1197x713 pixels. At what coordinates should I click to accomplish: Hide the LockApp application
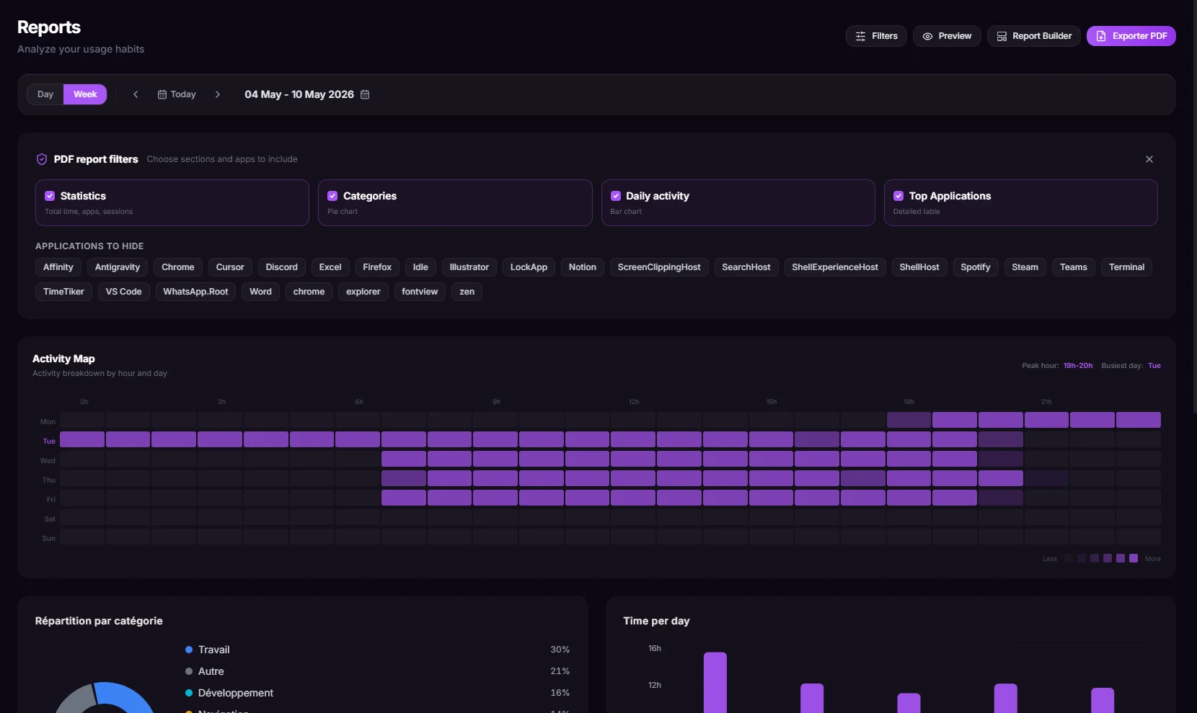tap(529, 267)
